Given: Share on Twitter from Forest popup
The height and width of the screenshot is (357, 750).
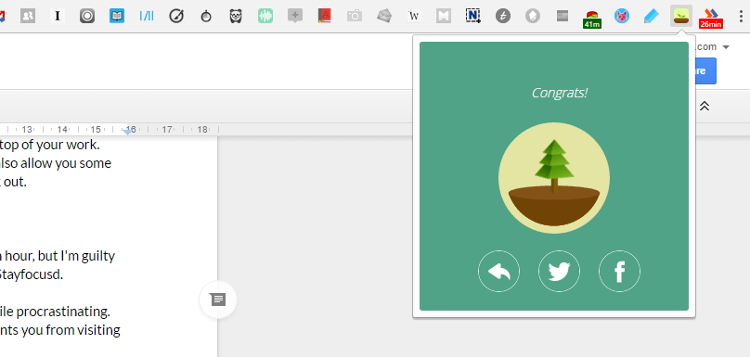Looking at the screenshot, I should (559, 271).
